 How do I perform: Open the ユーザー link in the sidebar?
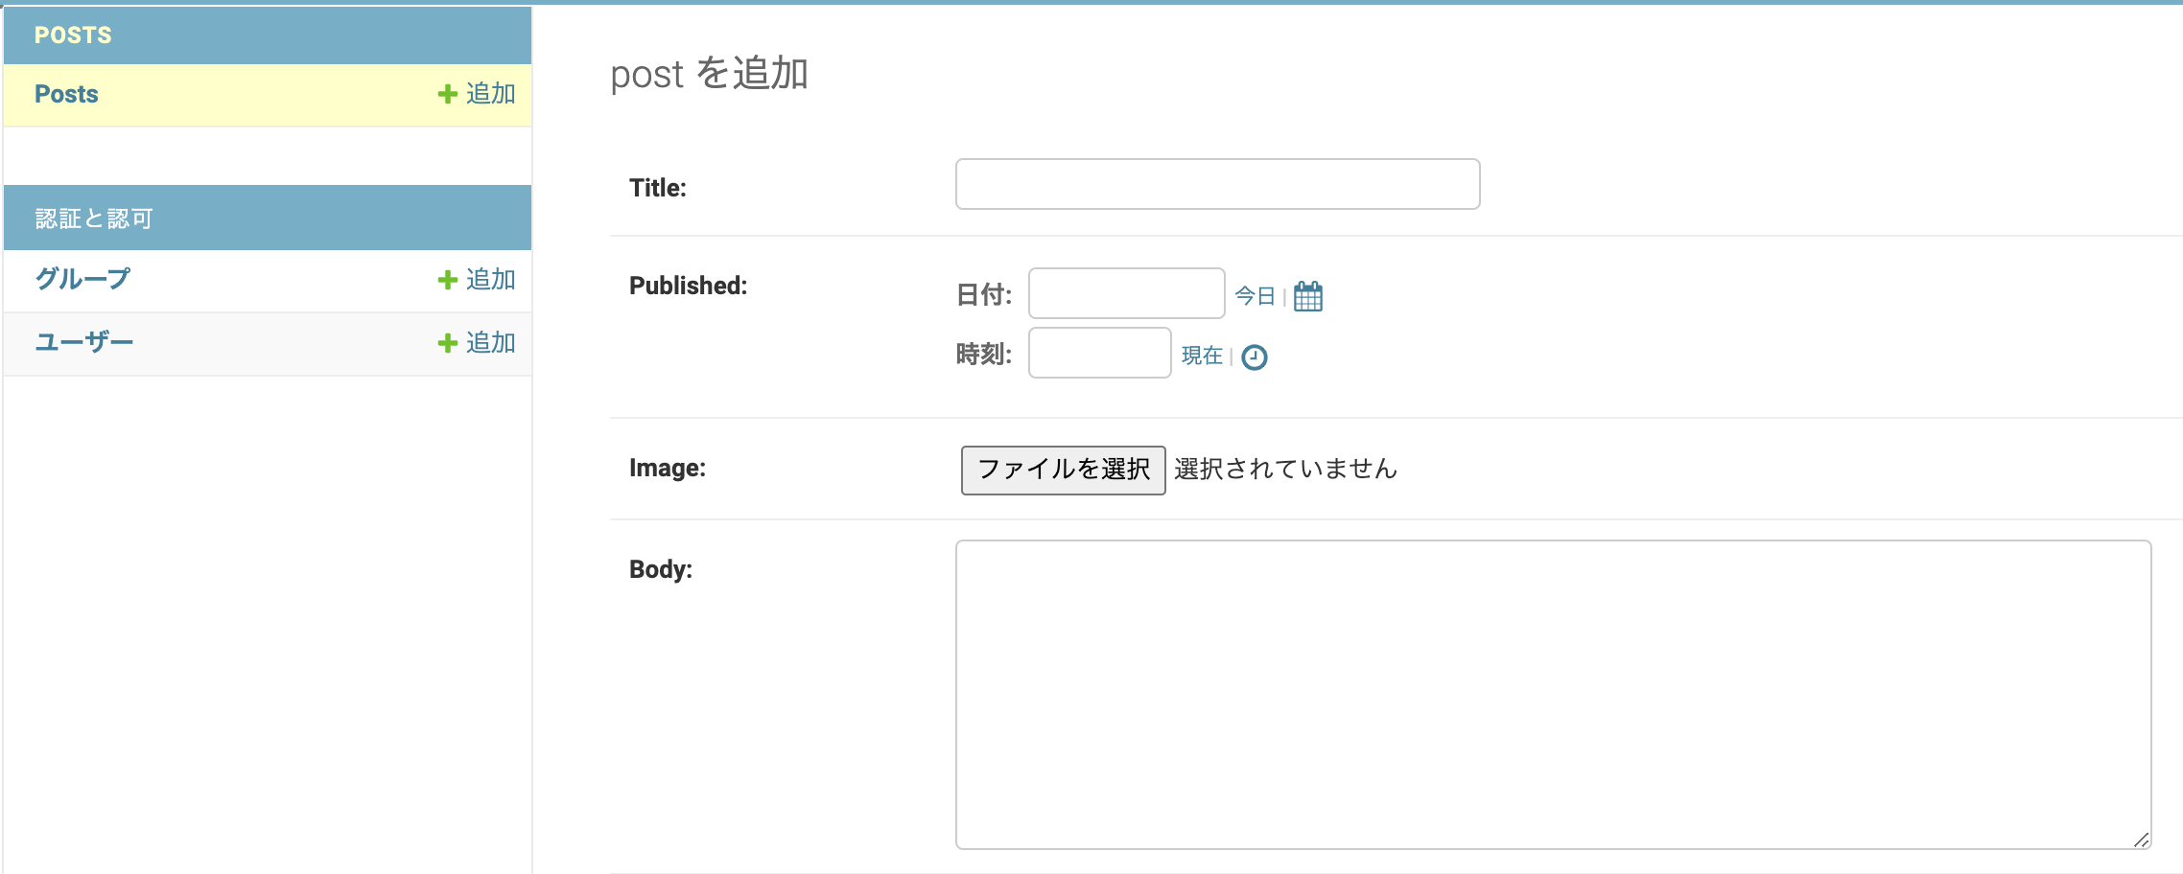84,342
